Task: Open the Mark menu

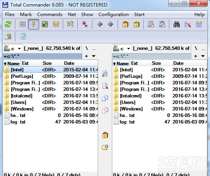Action: (26, 15)
